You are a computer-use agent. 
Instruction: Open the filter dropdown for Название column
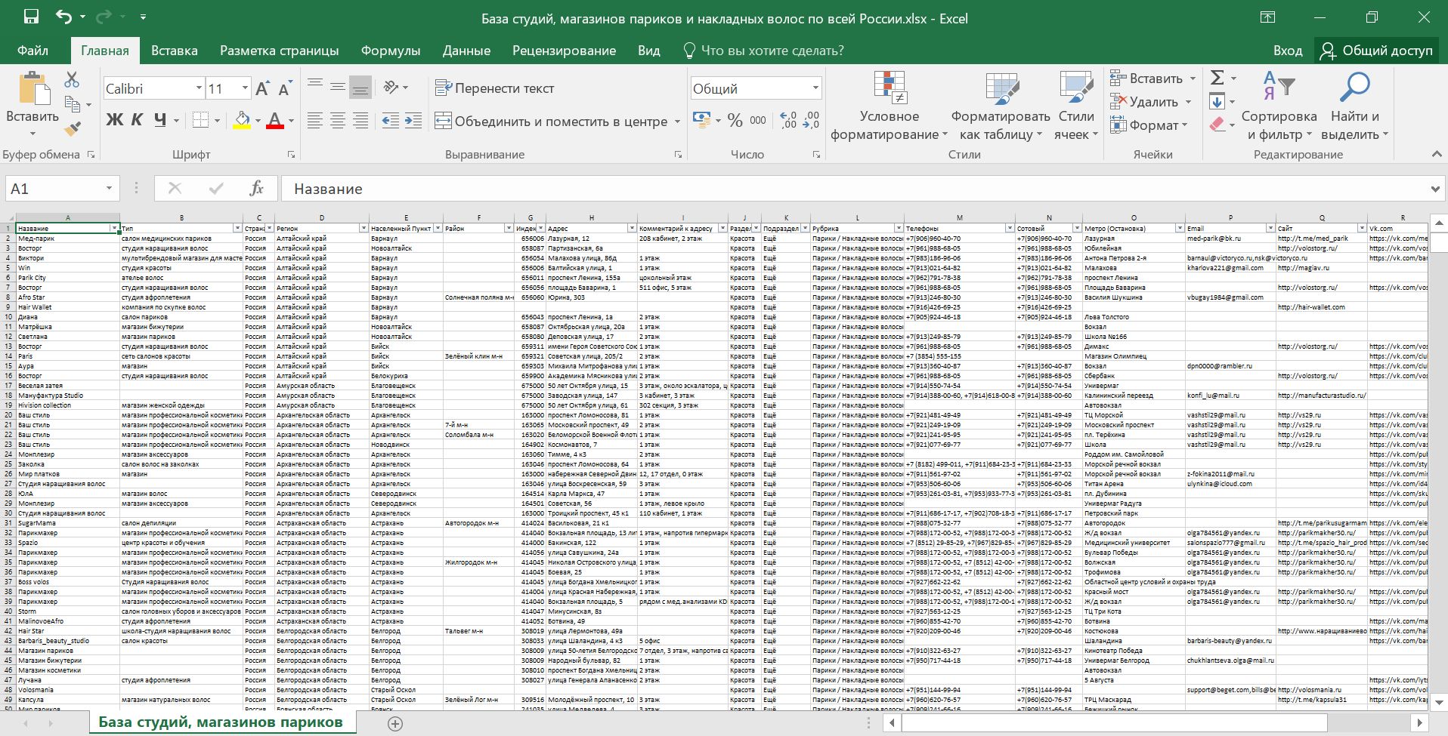click(114, 228)
